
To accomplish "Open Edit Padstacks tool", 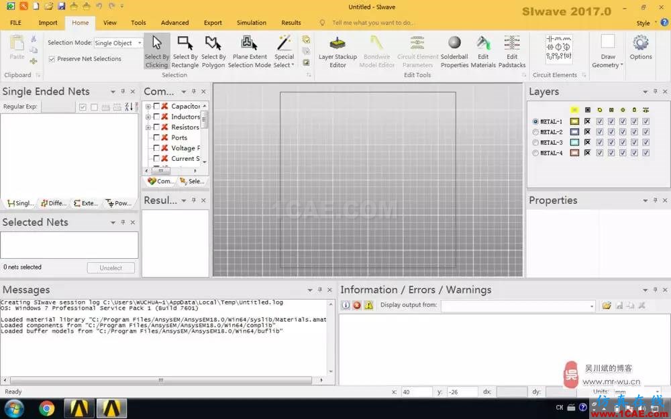I will click(x=512, y=52).
